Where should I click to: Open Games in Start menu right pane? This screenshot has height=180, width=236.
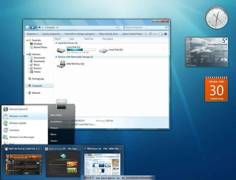coord(54,141)
